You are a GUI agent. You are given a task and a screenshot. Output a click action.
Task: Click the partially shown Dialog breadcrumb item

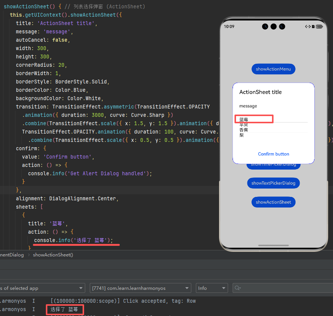[x=12, y=255]
